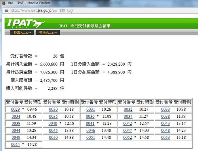
Task: Open the 照会メニュー button
Action: (x=48, y=32)
